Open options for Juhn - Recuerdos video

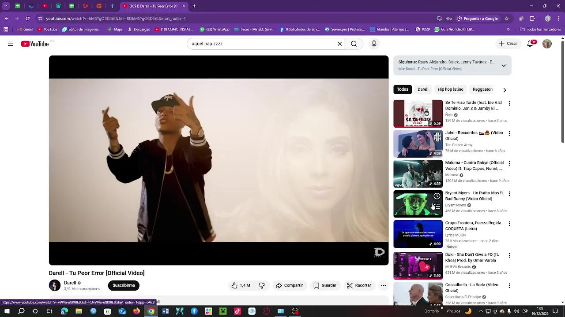click(x=509, y=133)
